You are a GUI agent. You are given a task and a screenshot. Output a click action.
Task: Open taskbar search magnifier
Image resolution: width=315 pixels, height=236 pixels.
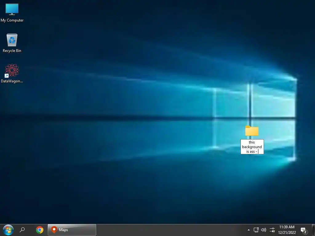[x=22, y=230]
